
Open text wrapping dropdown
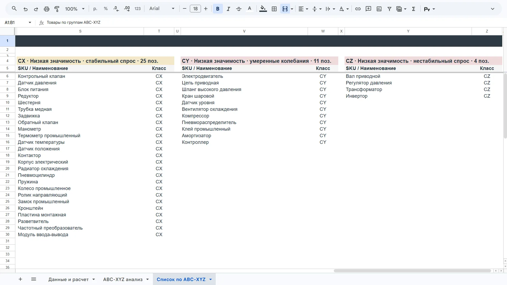click(x=330, y=9)
